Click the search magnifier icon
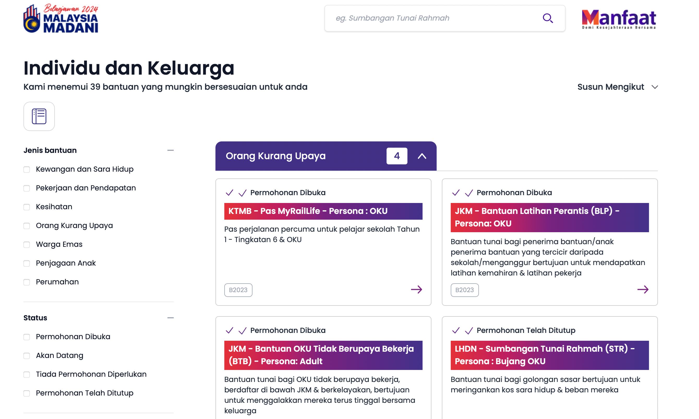699x419 pixels. tap(547, 18)
